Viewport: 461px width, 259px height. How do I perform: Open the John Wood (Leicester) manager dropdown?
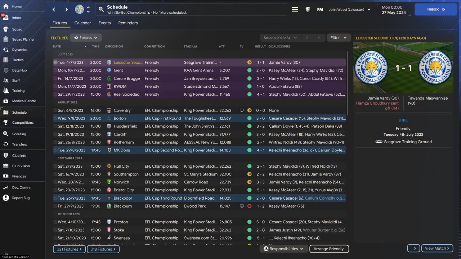(349, 10)
